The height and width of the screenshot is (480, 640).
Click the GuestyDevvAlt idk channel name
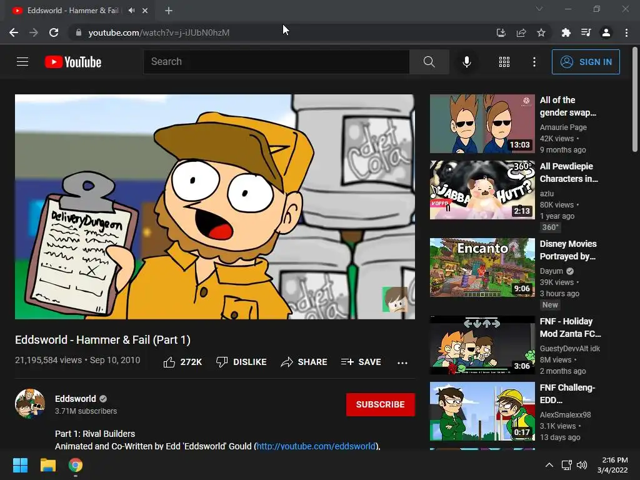tap(570, 349)
